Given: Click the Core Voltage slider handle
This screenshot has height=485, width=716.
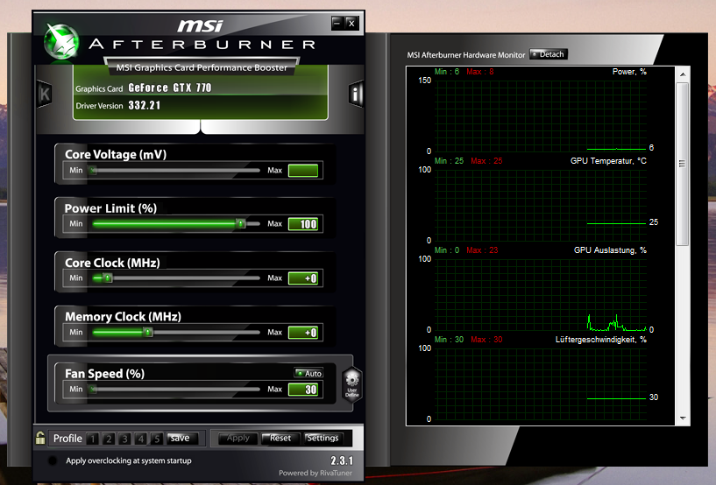Looking at the screenshot, I should (93, 170).
